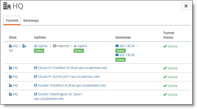The height and width of the screenshot is (109, 197).
Task: Click the arrow chevron after SDI-130 W
Action: click(x=138, y=46)
